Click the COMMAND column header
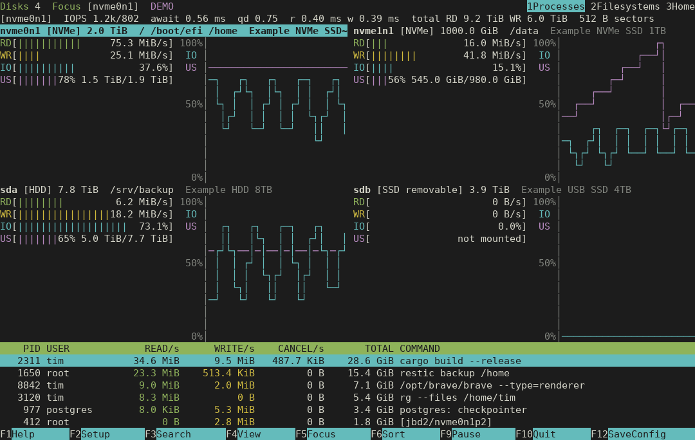The height and width of the screenshot is (440, 695). tap(420, 349)
